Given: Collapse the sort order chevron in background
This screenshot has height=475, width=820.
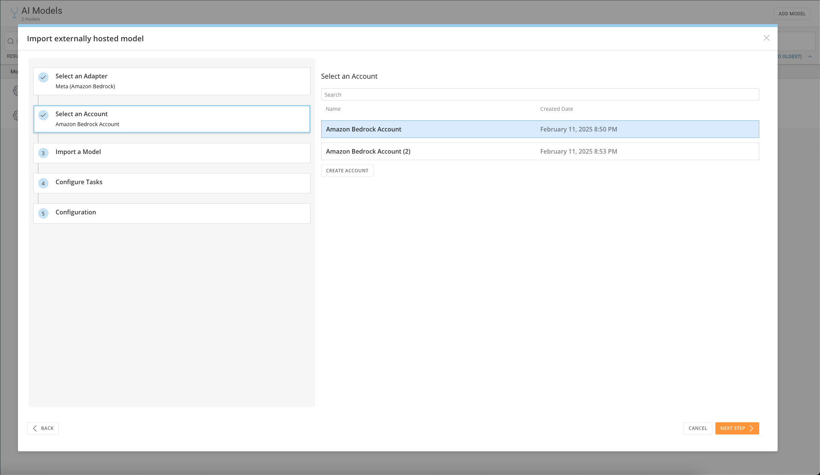Looking at the screenshot, I should pos(810,57).
